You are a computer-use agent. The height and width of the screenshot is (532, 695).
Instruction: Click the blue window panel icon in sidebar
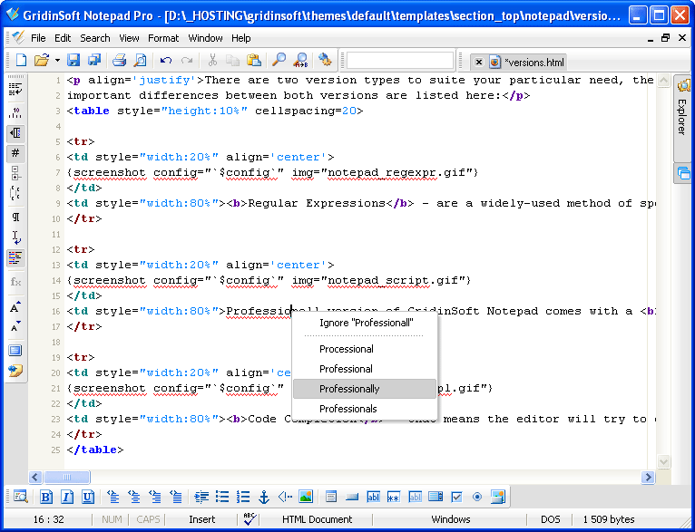tap(15, 351)
